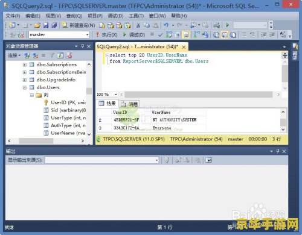
Task: Click the Undo arrow icon
Action: click(x=166, y=25)
